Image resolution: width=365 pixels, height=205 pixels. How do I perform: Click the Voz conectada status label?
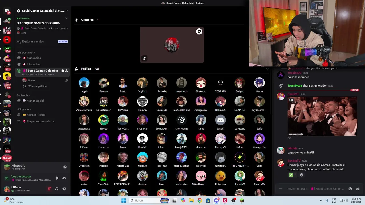tap(21, 177)
